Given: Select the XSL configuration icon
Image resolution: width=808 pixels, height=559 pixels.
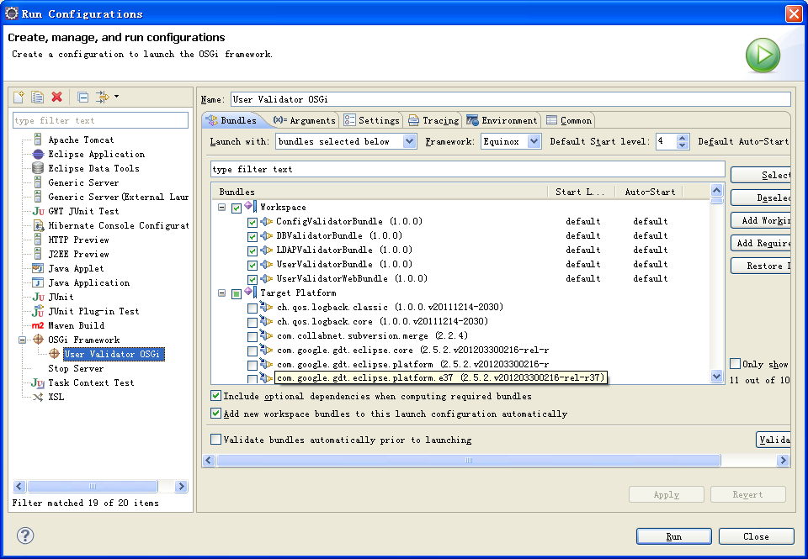Looking at the screenshot, I should (38, 397).
